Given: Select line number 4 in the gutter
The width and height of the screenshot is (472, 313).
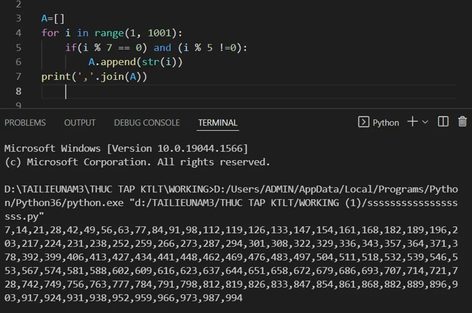Looking at the screenshot, I should pyautogui.click(x=18, y=33).
